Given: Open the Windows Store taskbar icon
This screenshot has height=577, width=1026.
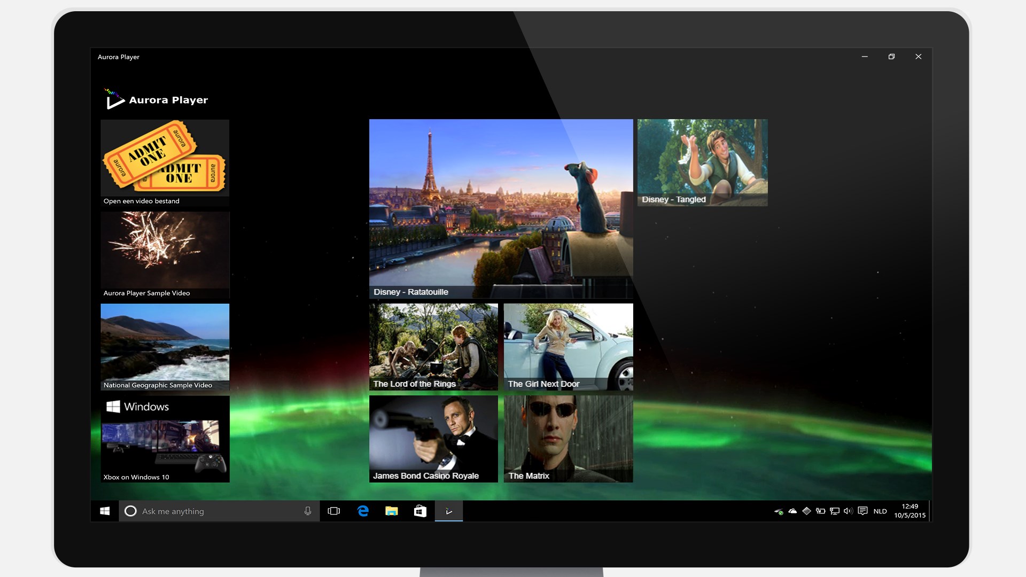Looking at the screenshot, I should [421, 511].
